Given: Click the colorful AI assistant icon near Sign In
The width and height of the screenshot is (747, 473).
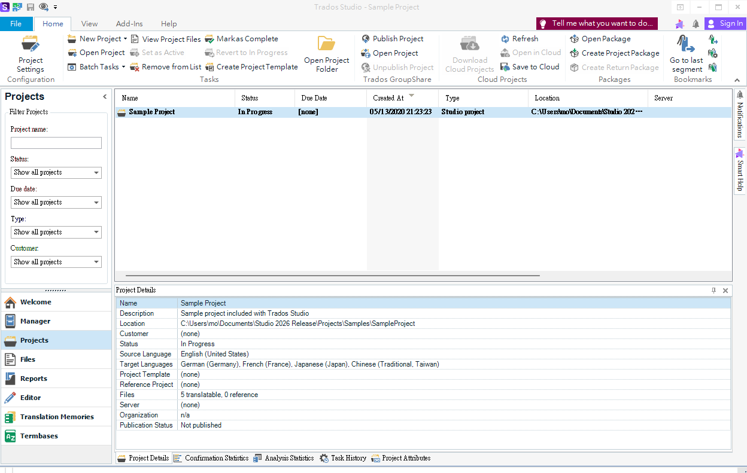Looking at the screenshot, I should [x=679, y=24].
